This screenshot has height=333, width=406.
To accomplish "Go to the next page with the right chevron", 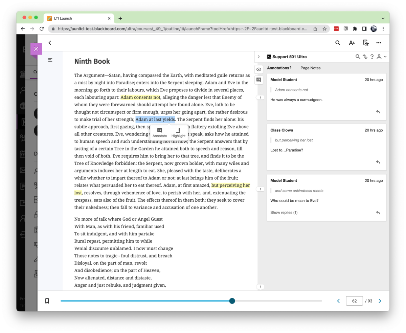I will coord(380,301).
